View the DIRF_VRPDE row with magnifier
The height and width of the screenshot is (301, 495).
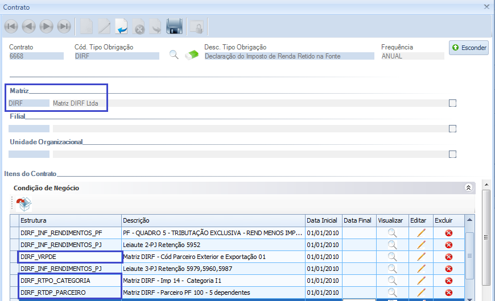392,257
